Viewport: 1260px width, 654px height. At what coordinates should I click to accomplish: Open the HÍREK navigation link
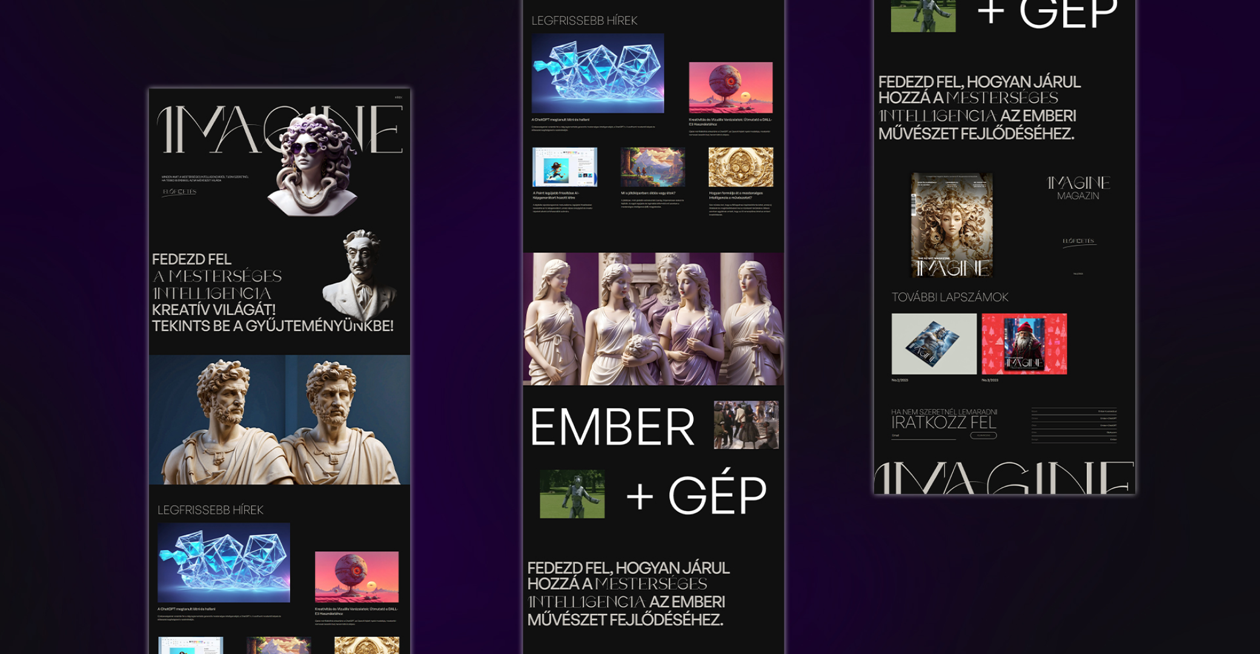[x=398, y=97]
